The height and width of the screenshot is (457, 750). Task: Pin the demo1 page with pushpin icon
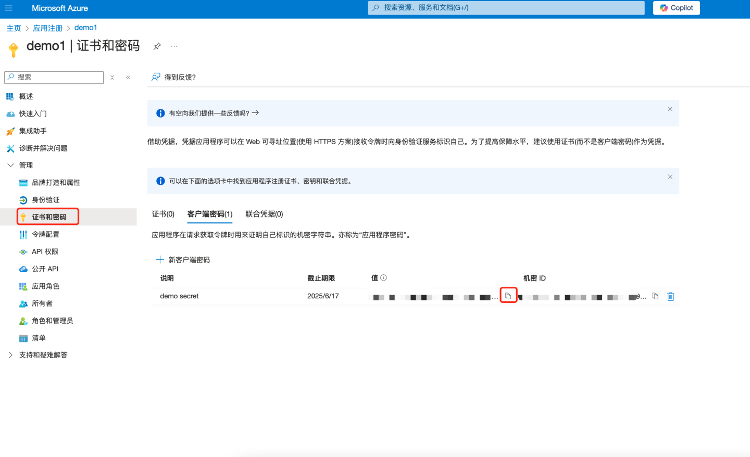(x=157, y=46)
